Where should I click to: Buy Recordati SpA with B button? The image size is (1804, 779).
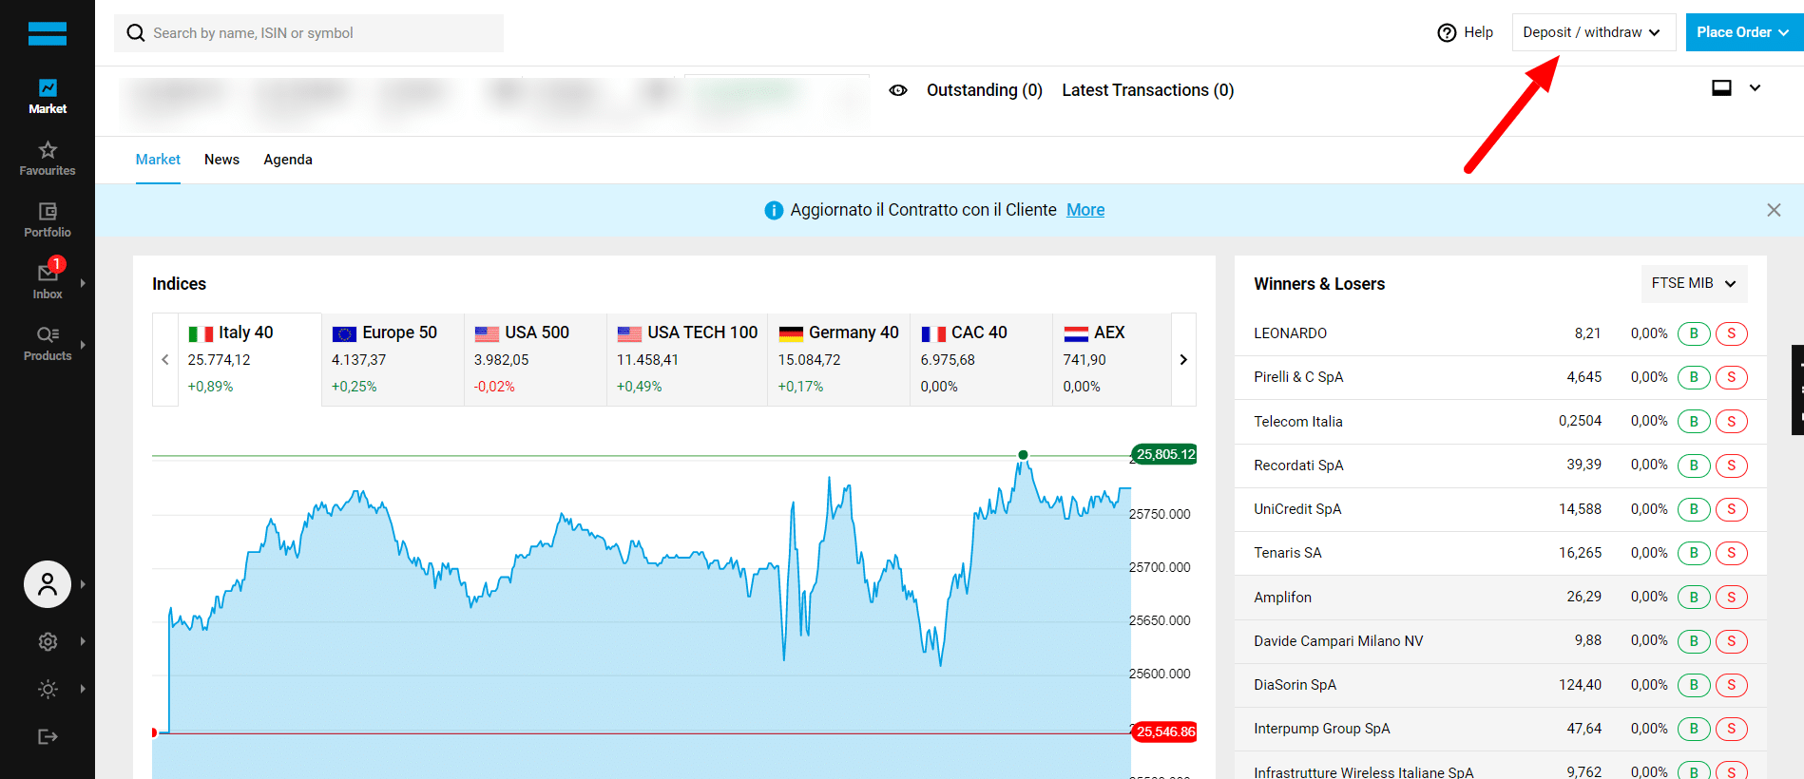[1694, 465]
